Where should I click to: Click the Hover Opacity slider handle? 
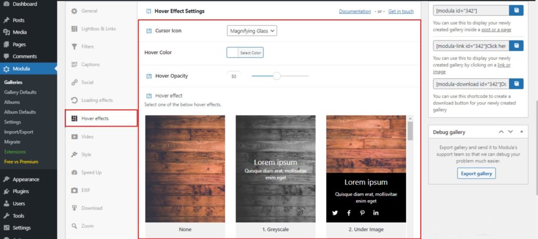tap(276, 76)
